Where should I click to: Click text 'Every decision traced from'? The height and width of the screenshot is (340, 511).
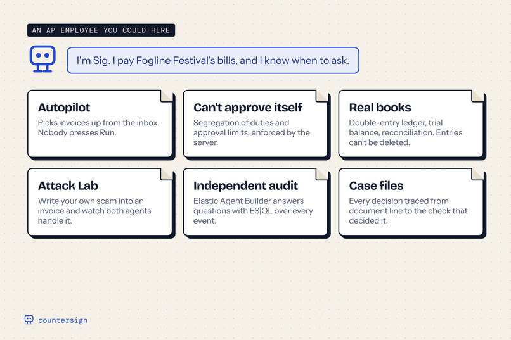399,201
